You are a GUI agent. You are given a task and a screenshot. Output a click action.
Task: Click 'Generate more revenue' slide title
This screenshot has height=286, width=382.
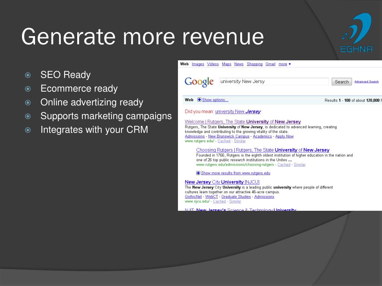(x=143, y=37)
